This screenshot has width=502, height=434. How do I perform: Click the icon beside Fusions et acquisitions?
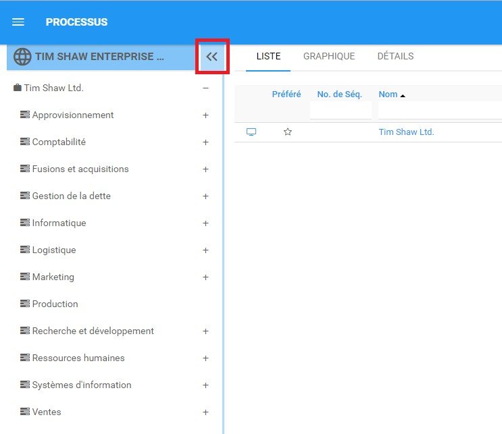(25, 169)
